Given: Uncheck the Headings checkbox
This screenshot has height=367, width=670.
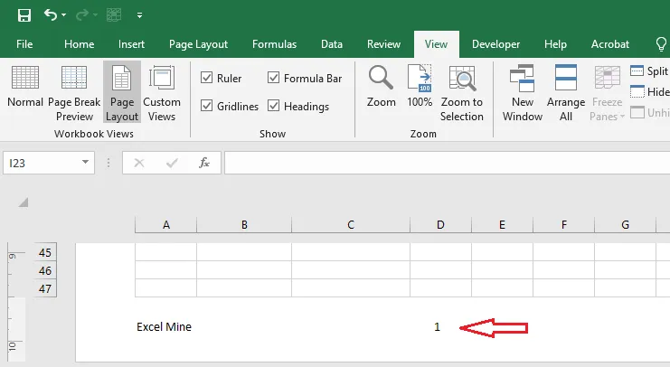Looking at the screenshot, I should (x=273, y=106).
